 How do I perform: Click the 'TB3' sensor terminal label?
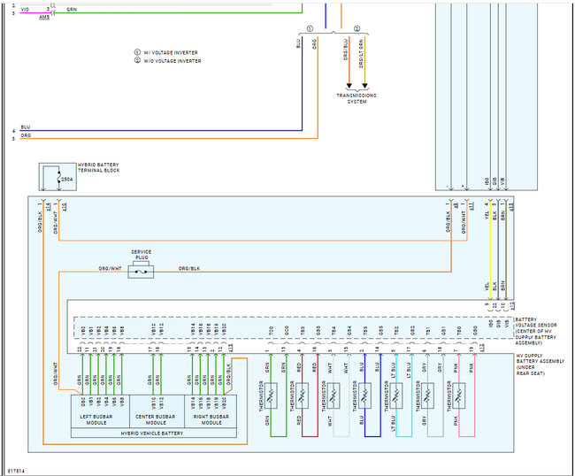point(303,330)
